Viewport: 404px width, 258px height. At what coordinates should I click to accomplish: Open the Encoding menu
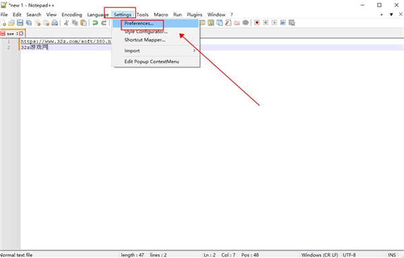point(71,15)
